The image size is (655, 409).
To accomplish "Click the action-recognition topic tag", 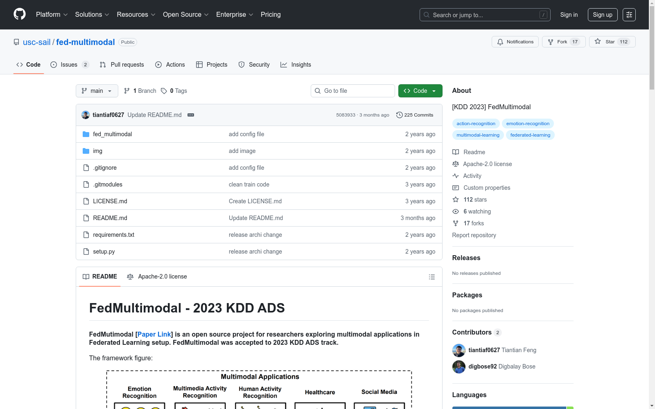I will tap(476, 124).
